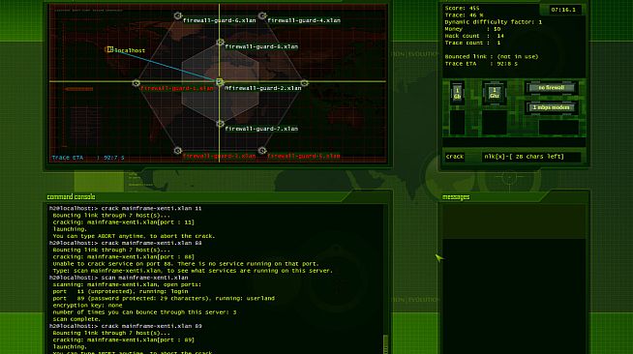The image size is (633, 354).
Task: Select the firewall-guard-3.xlan node on map
Action: pos(178,150)
